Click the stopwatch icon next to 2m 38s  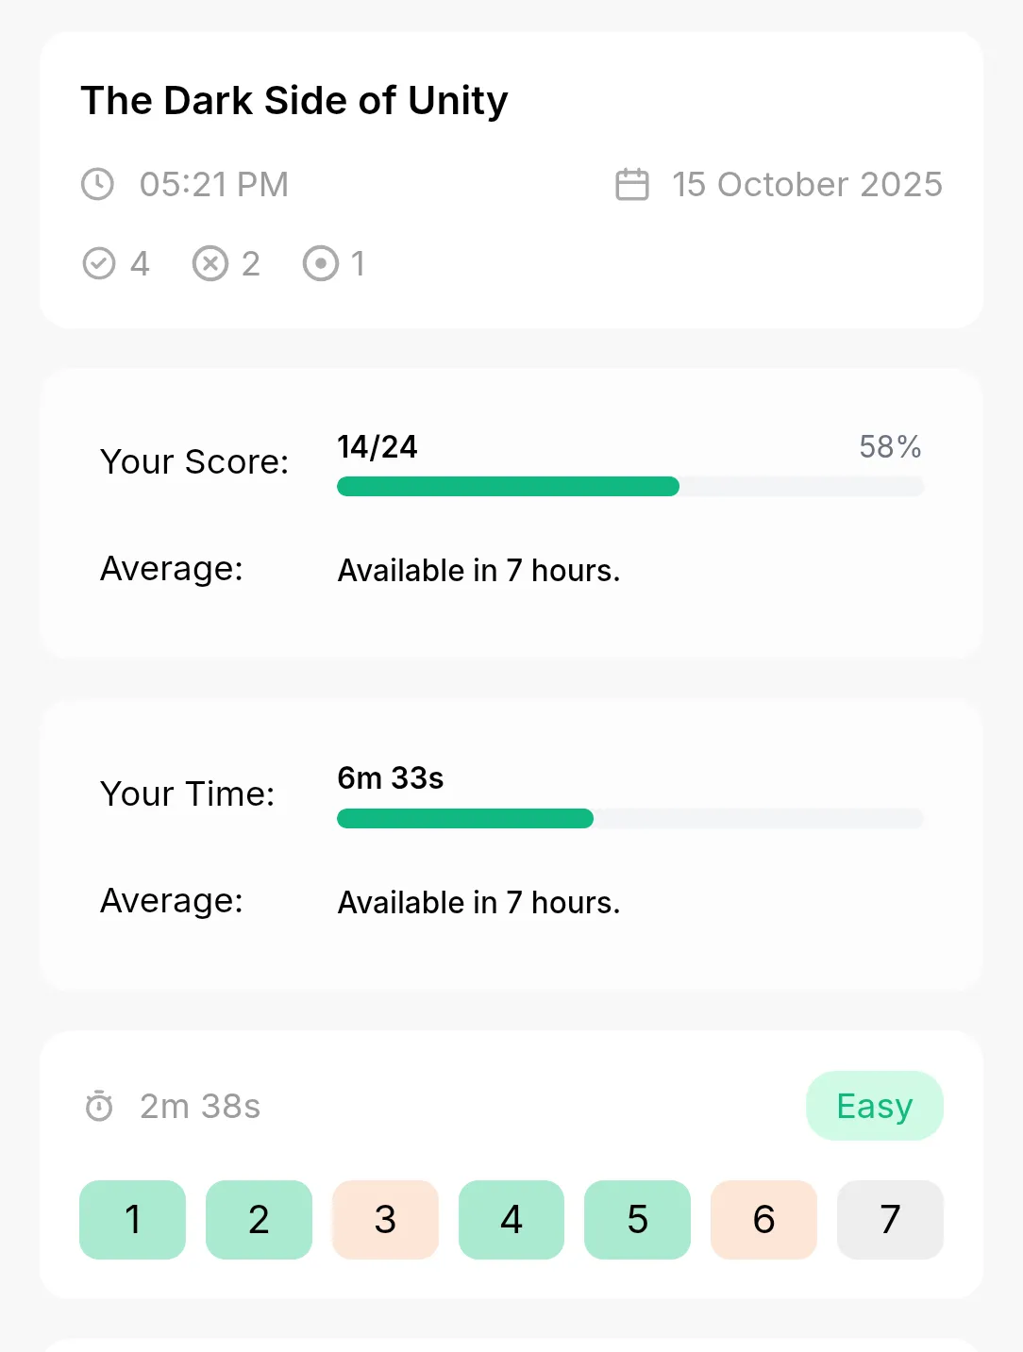99,1106
